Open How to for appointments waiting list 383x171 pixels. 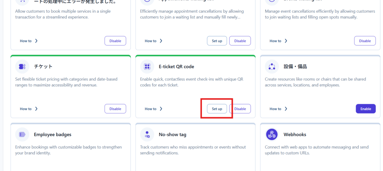click(154, 41)
